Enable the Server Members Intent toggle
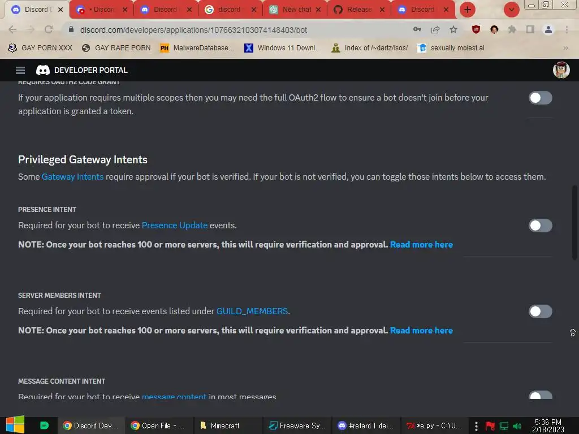This screenshot has width=579, height=434. (x=540, y=311)
